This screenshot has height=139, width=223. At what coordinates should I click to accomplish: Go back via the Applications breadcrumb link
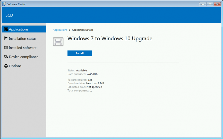pyautogui.click(x=60, y=30)
